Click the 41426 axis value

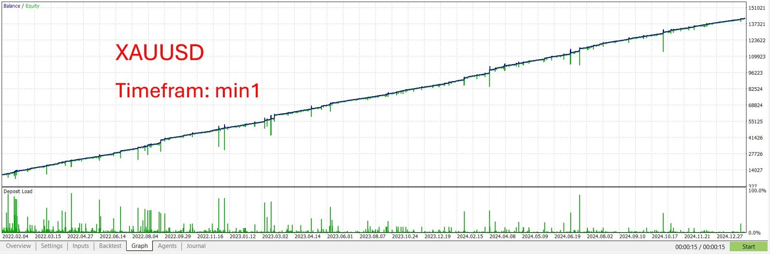[756, 138]
